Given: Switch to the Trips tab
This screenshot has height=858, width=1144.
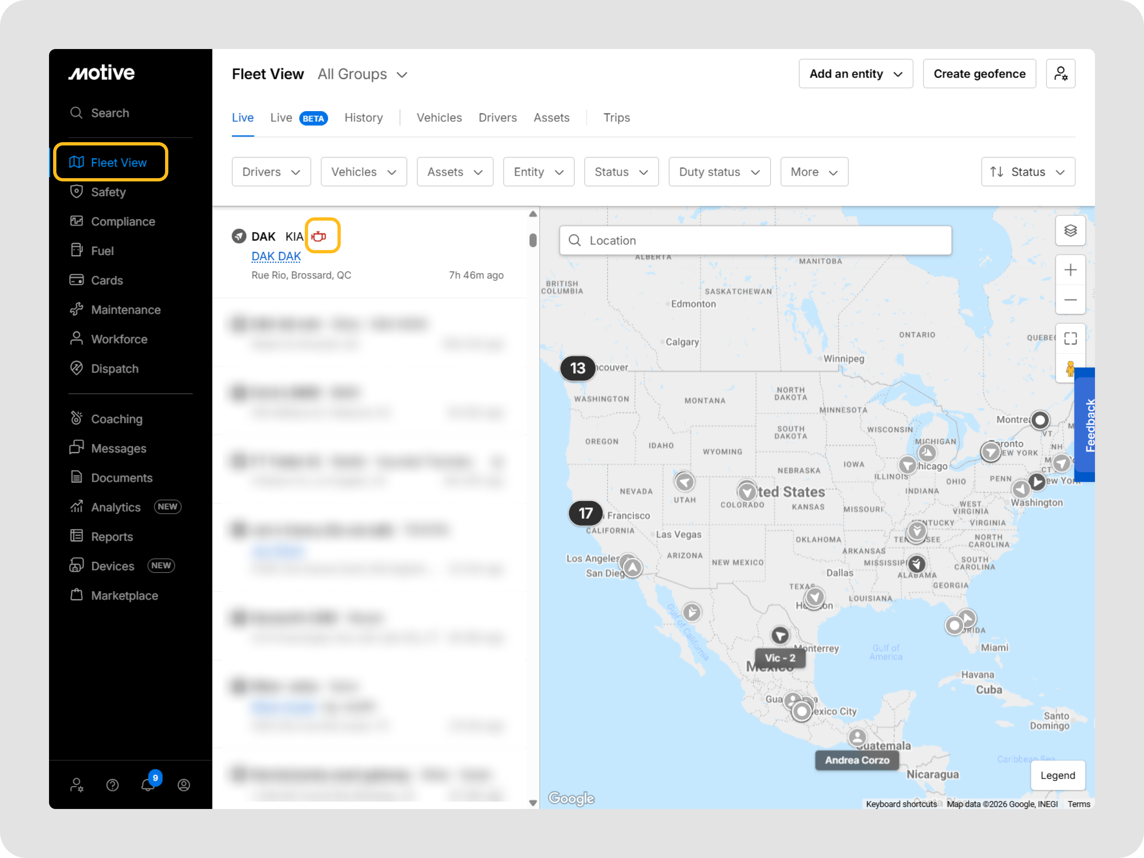Looking at the screenshot, I should tap(617, 118).
